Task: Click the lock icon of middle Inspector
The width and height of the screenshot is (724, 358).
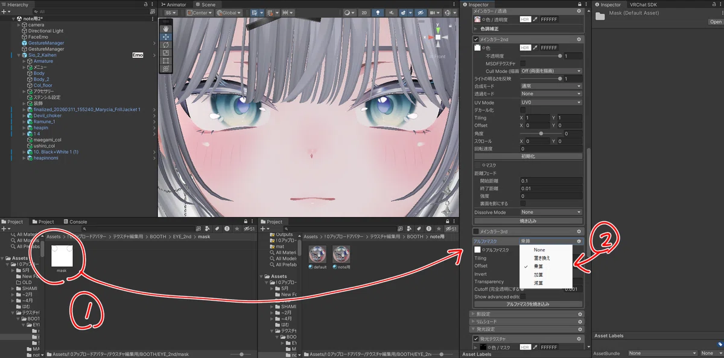Action: [579, 4]
